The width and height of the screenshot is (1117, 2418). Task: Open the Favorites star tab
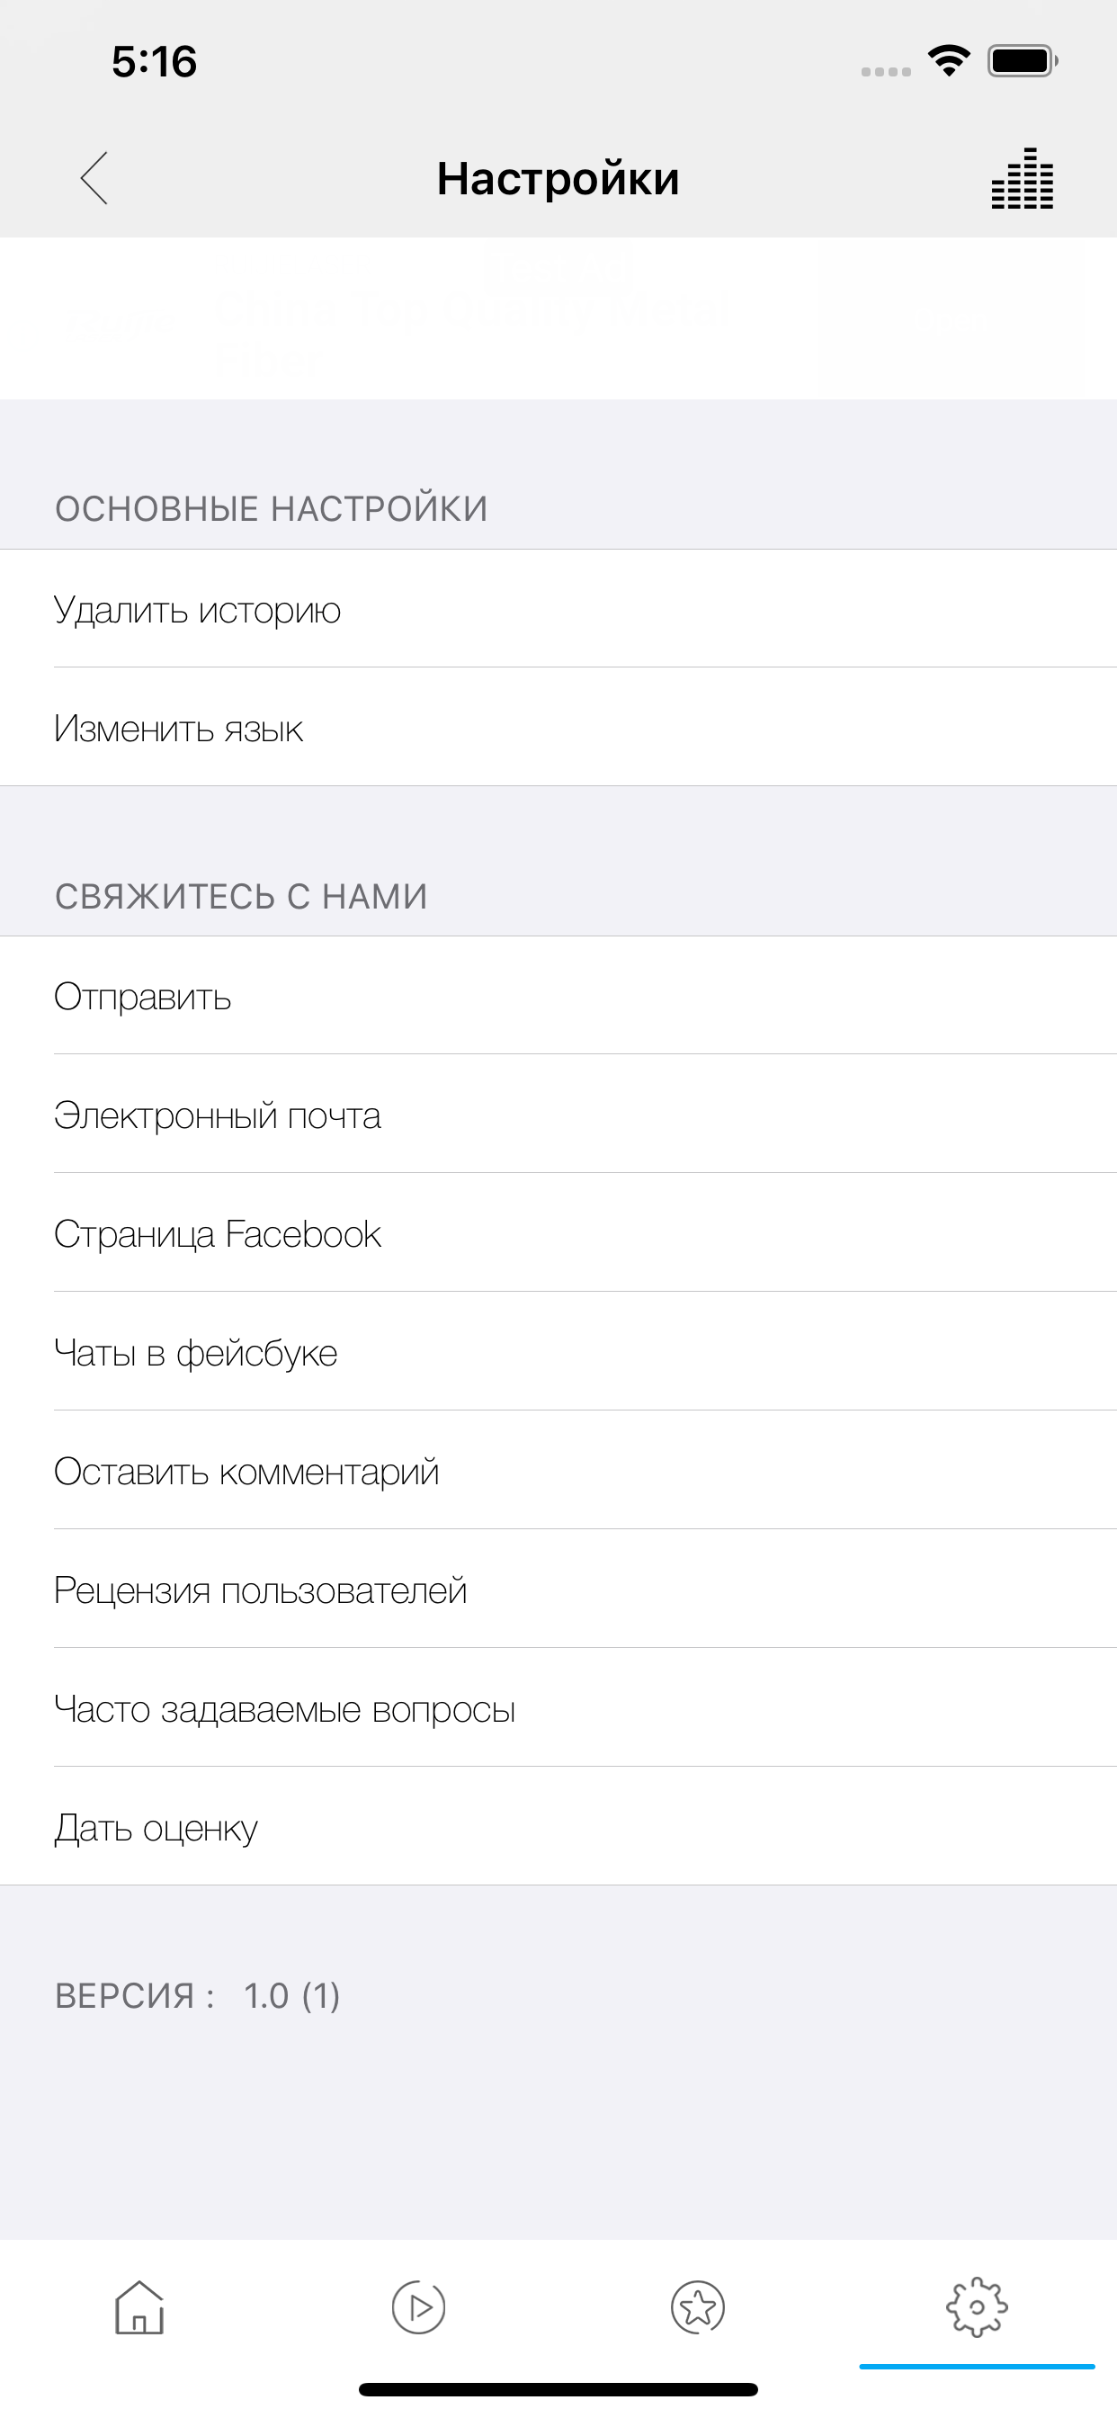pyautogui.click(x=697, y=2307)
